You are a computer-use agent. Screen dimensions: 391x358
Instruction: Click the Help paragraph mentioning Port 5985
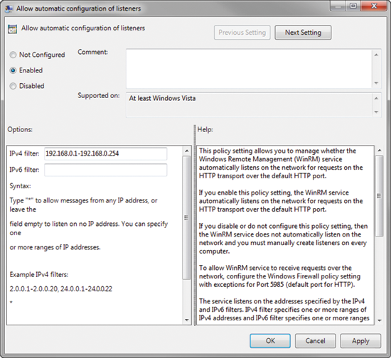280,276
